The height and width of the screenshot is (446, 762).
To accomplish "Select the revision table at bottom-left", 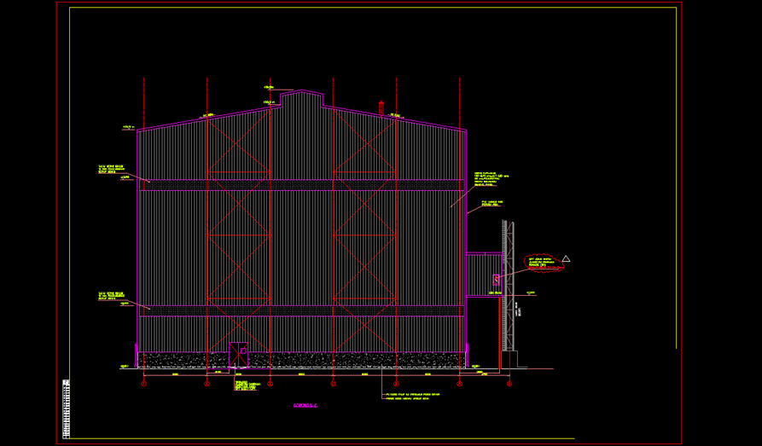I will (67, 409).
